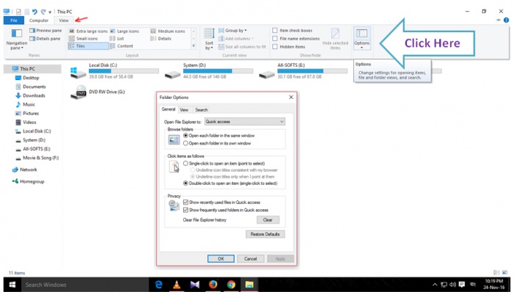The width and height of the screenshot is (515, 300).
Task: Open the 'Open File Explorer to' dropdown
Action: 245,122
